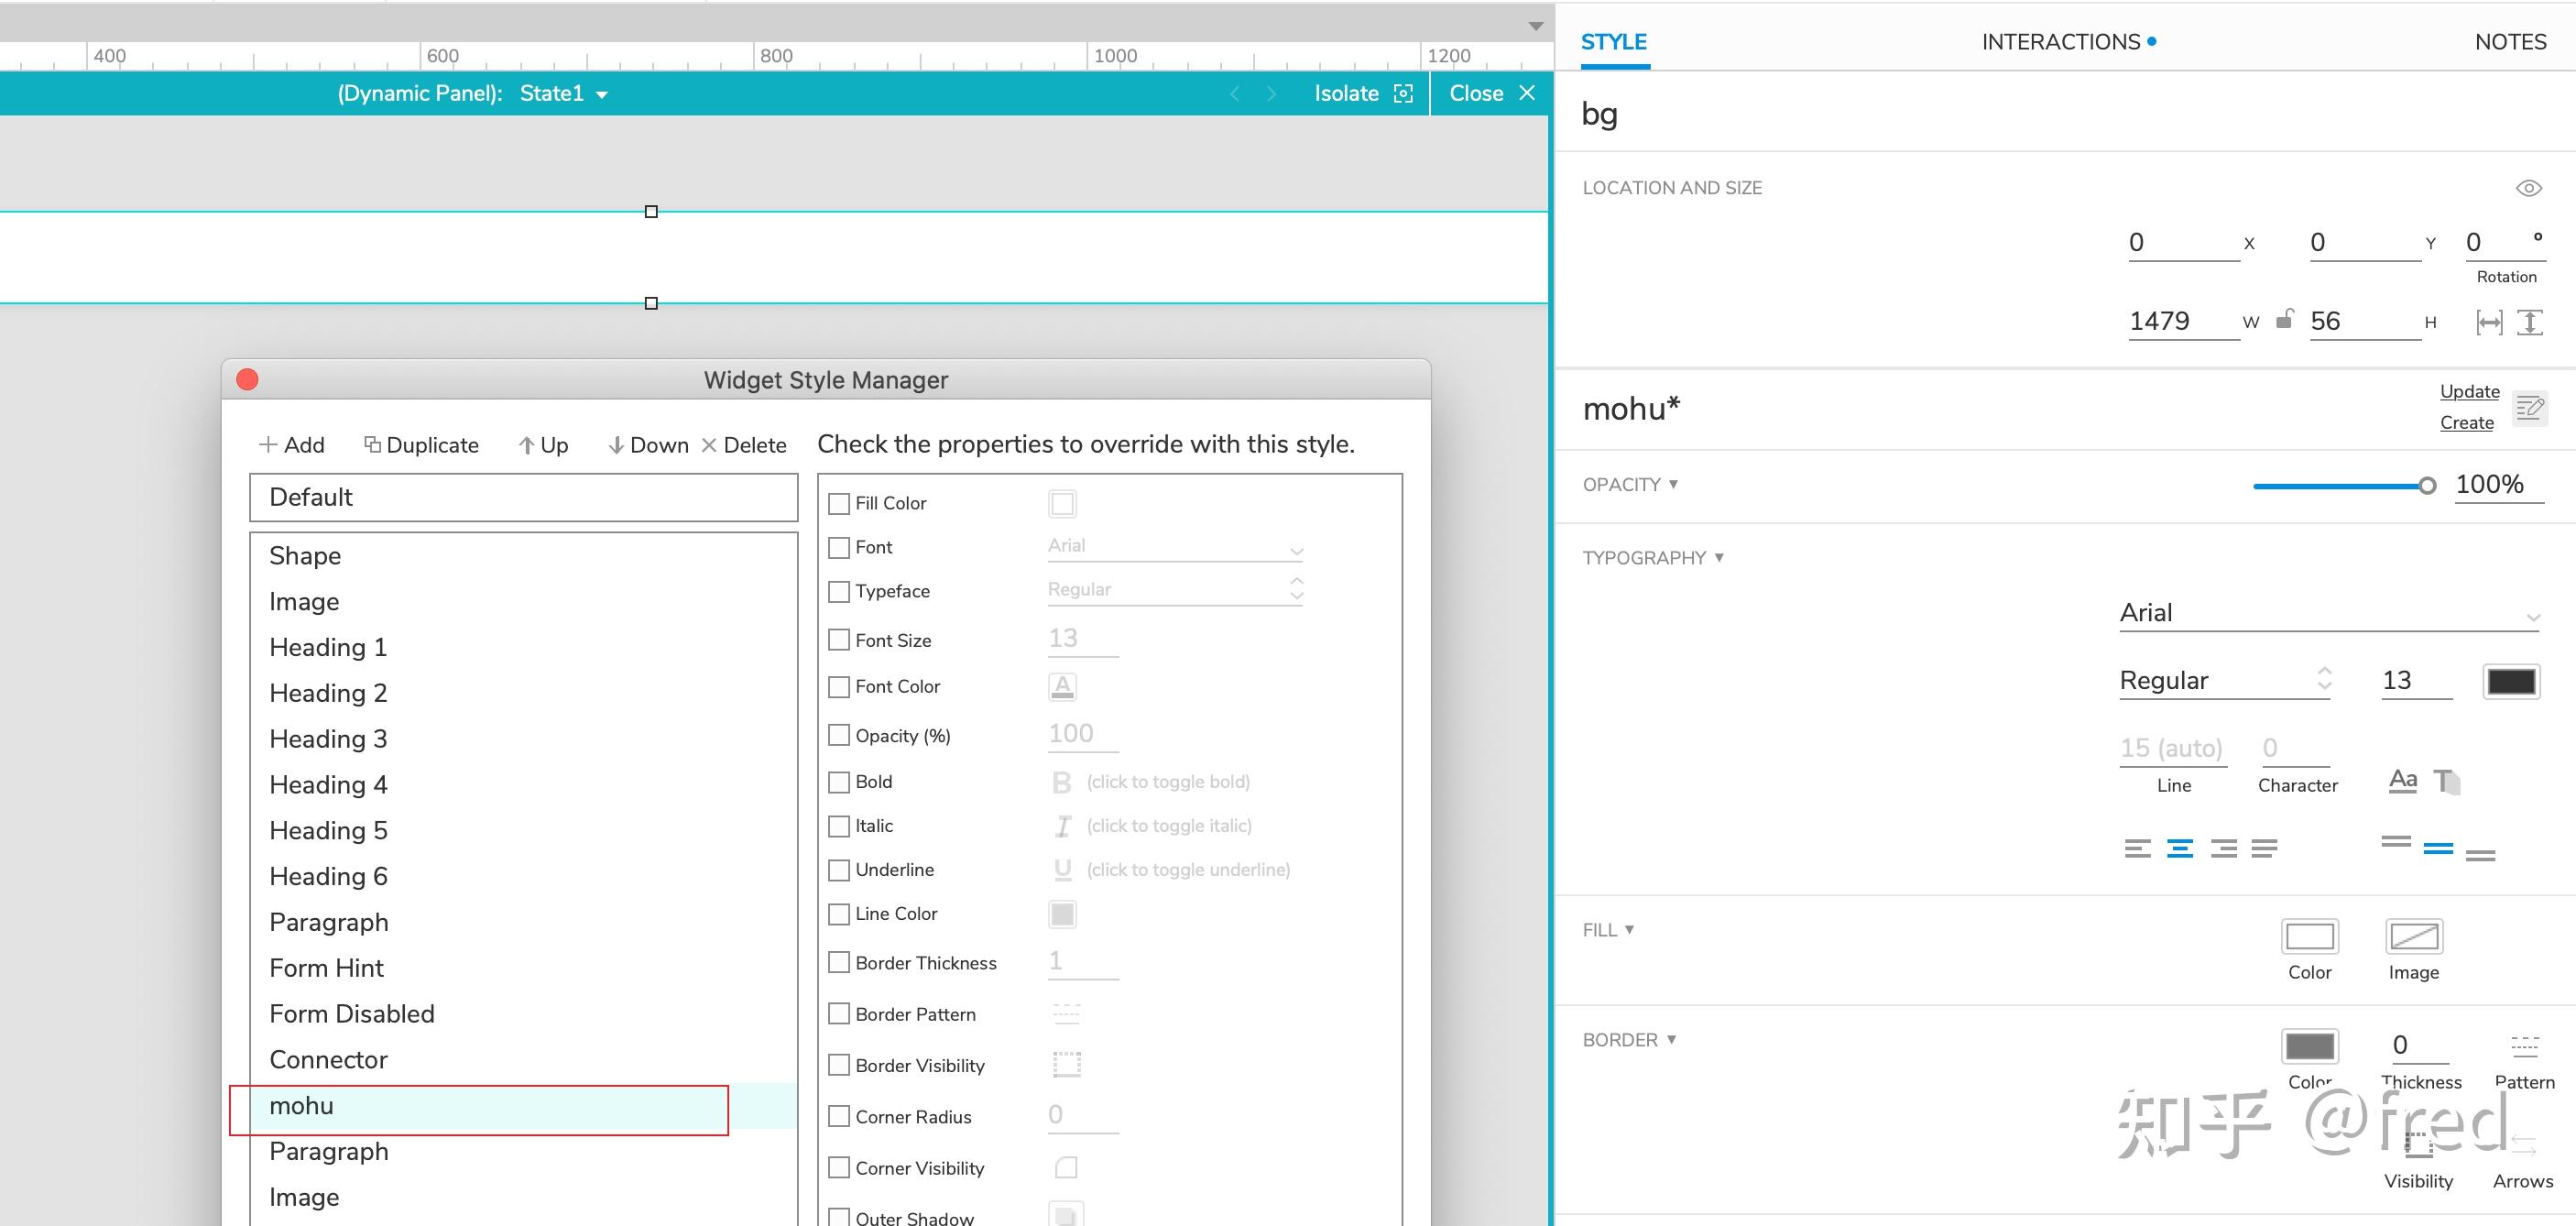Click the fit-to-height size icon
Image resolution: width=2576 pixels, height=1226 pixels.
pos(2530,322)
